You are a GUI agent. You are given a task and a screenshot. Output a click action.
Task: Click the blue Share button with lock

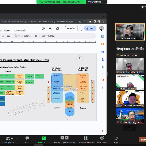90,28
